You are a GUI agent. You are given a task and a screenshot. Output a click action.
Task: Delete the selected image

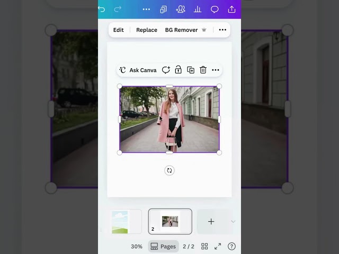(x=203, y=70)
